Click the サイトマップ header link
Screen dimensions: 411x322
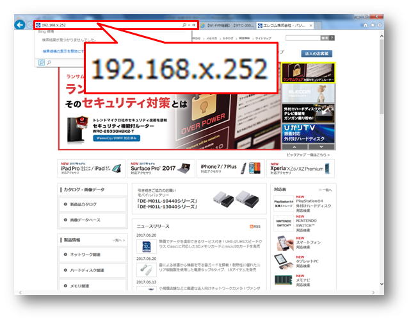(x=263, y=38)
